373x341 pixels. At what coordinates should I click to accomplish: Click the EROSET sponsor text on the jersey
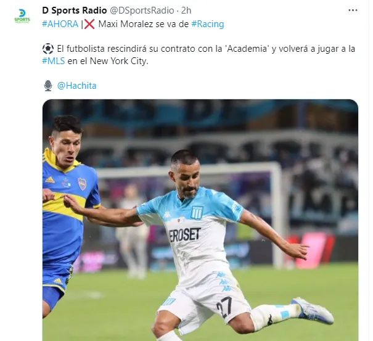(185, 235)
